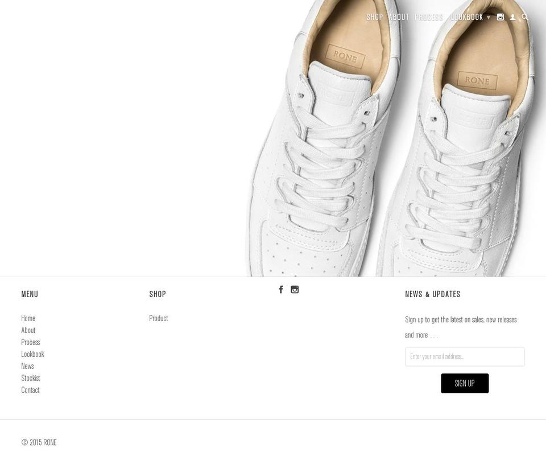546x473 pixels.
Task: Open the Instagram icon in the header
Action: pyautogui.click(x=500, y=17)
